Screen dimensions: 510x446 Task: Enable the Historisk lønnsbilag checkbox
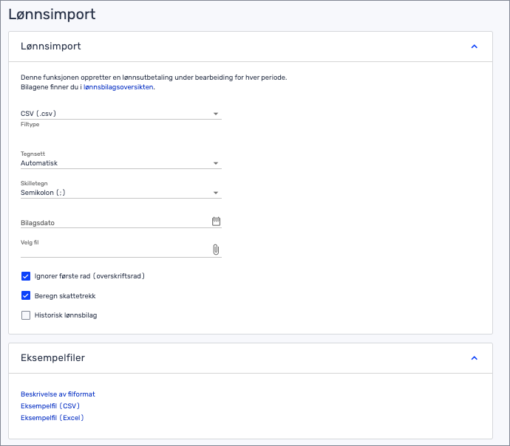pos(26,315)
